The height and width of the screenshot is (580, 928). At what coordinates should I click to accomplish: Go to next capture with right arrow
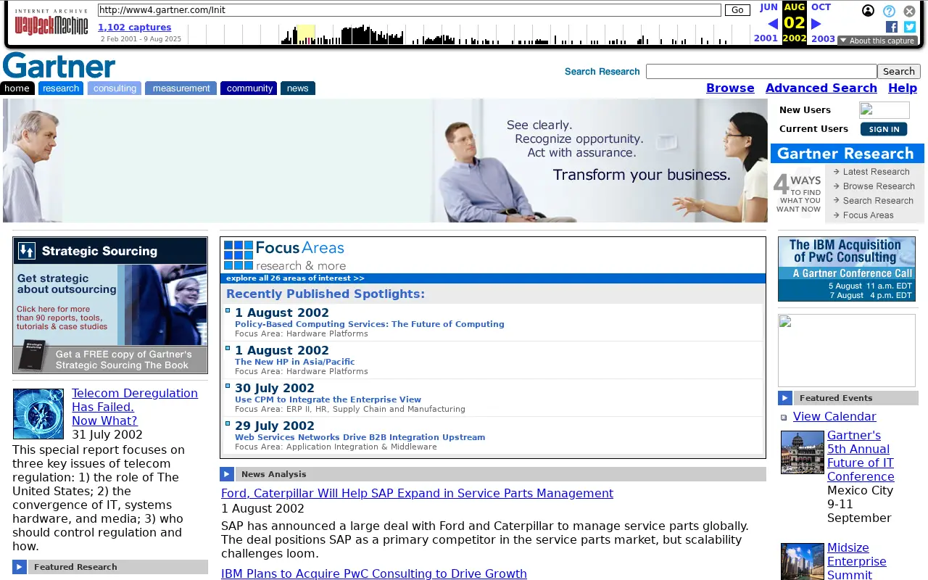[x=816, y=24]
